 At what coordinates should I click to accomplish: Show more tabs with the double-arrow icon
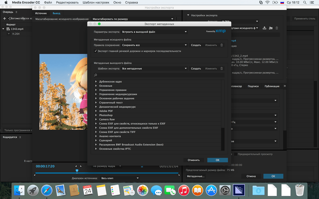point(285,86)
